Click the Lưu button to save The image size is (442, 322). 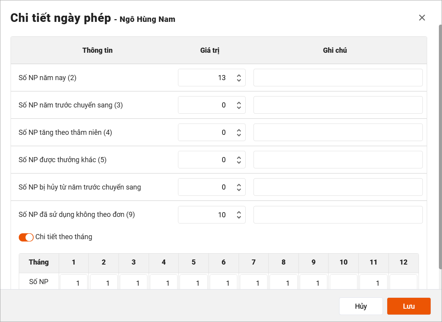point(409,306)
